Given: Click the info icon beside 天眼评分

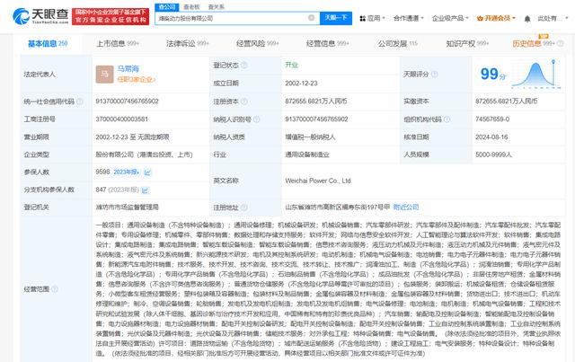Looking at the screenshot, I should click(434, 74).
